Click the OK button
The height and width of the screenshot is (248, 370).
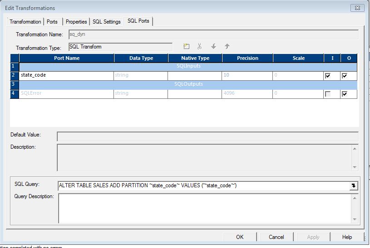click(240, 237)
